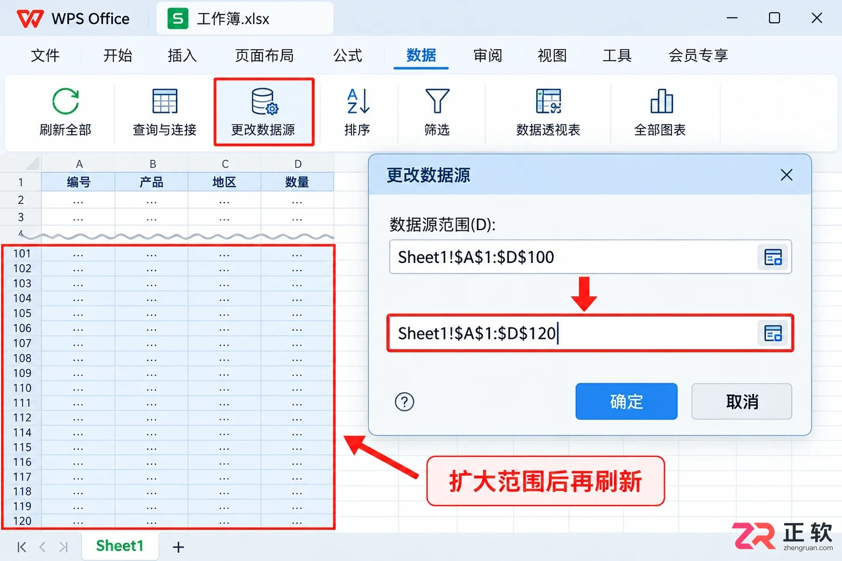Maximize the WPS Office window
Screen dimensions: 842x561
click(774, 18)
